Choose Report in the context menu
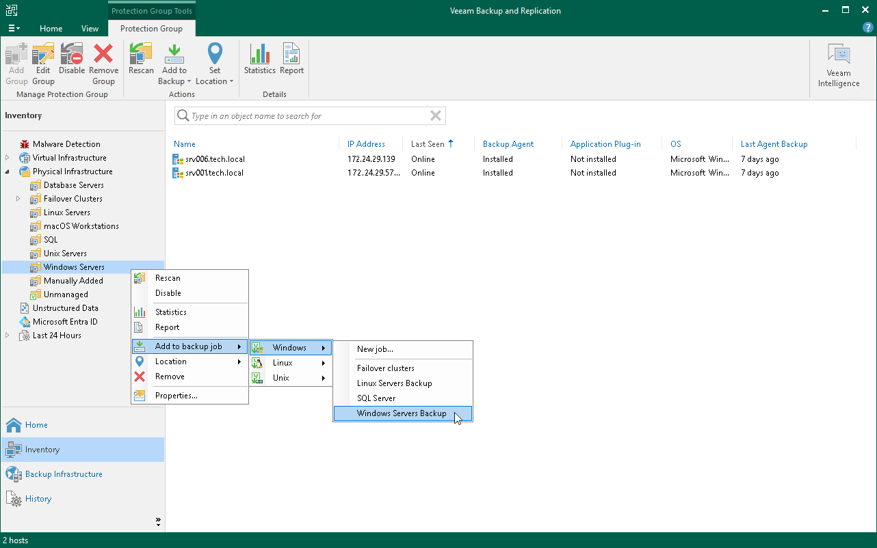 coord(189,327)
